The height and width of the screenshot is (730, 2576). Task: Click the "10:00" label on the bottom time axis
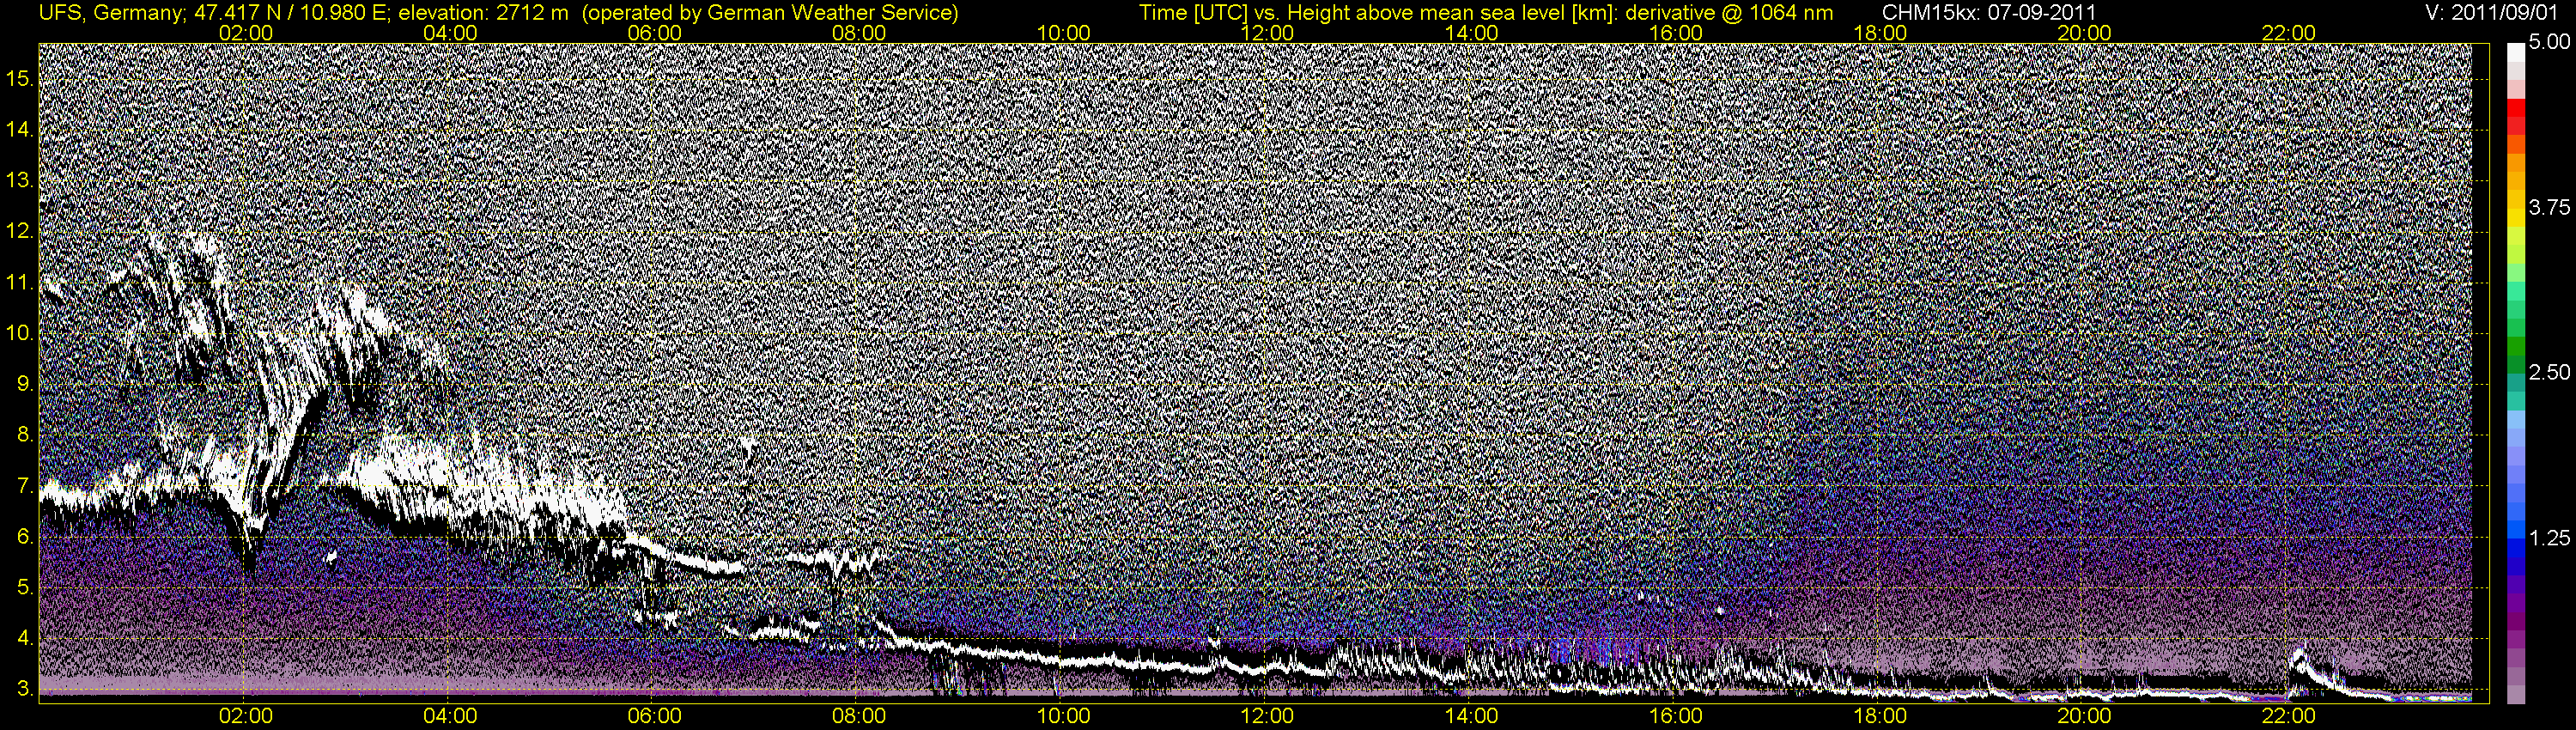tap(1063, 716)
